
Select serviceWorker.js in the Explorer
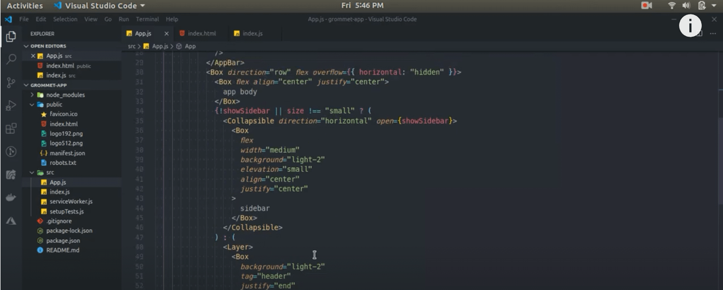[x=71, y=202]
